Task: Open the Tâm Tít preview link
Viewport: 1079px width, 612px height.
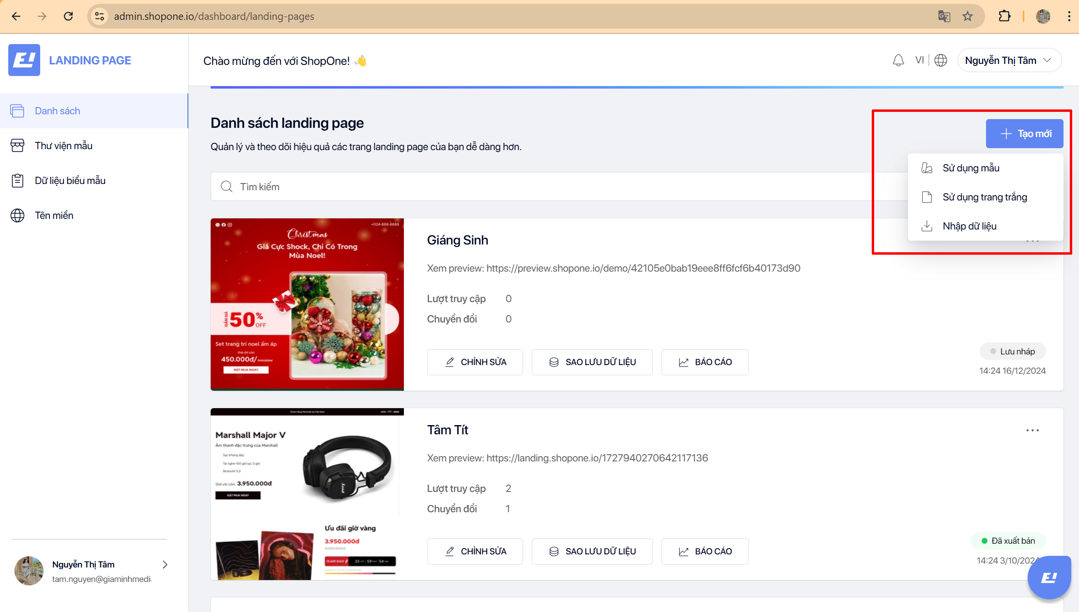Action: click(597, 458)
